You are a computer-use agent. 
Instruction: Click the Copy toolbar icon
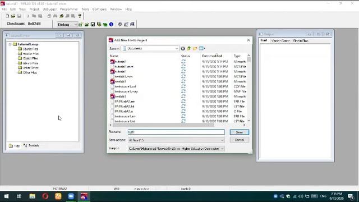(34, 16)
